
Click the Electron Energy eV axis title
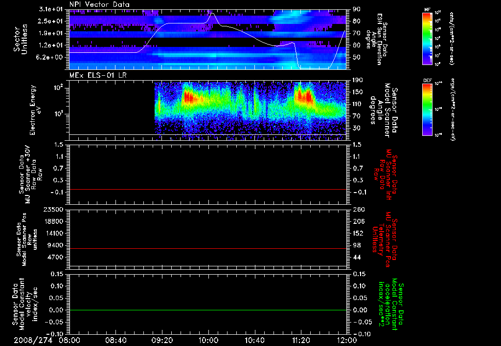[36, 109]
